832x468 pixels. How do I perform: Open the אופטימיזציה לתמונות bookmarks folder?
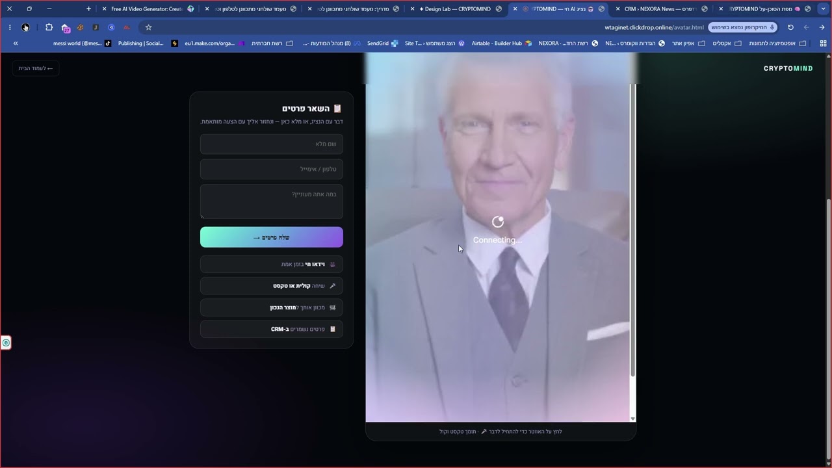click(778, 44)
